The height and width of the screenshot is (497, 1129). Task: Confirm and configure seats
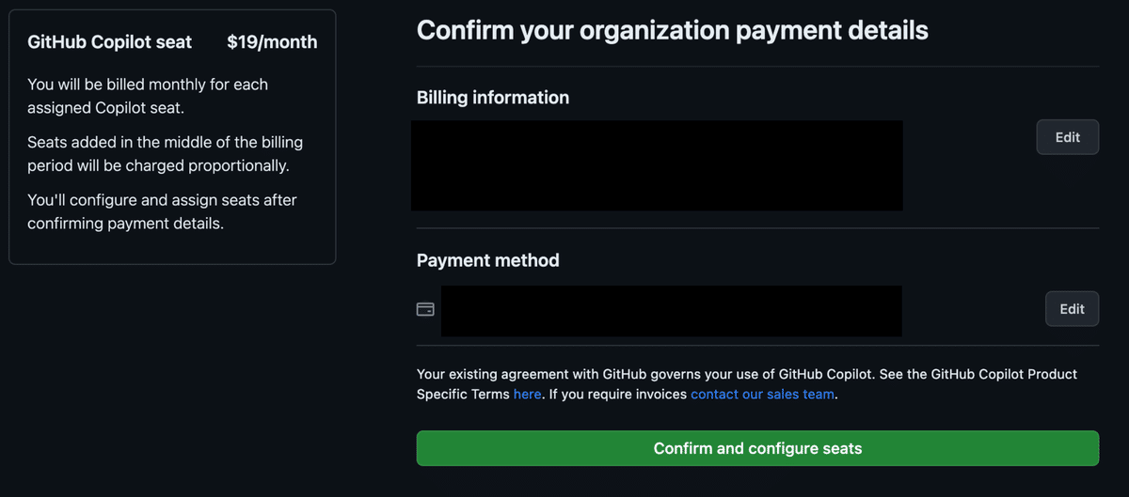click(x=757, y=448)
